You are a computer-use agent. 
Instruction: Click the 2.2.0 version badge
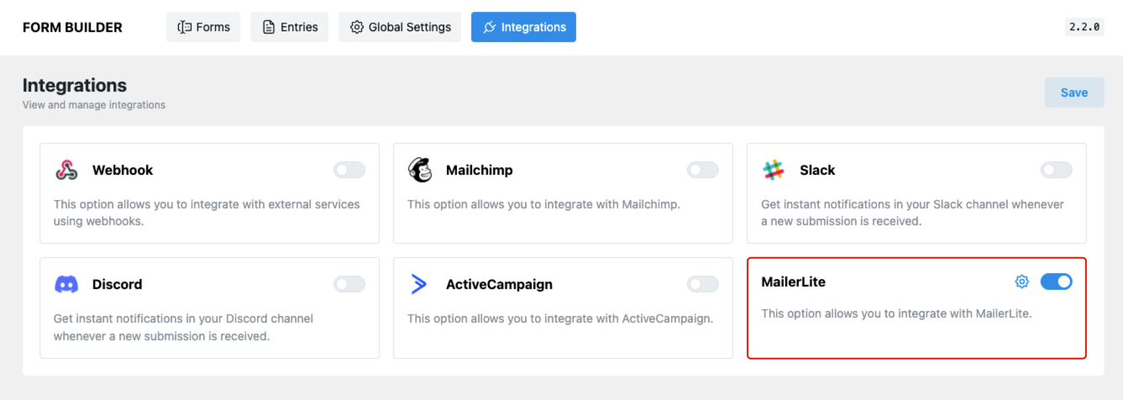click(1084, 27)
